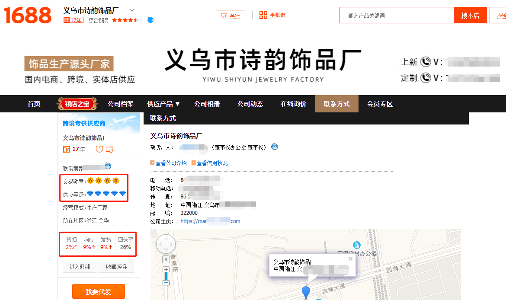The width and height of the screenshot is (506, 300).
Task: Click the 饰品生产源头厂家 banner label
Action: pos(69,64)
